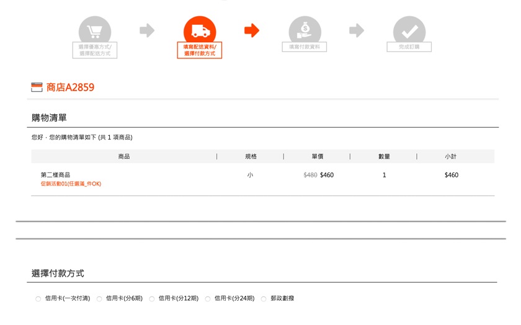Click the 小計 column header
The width and height of the screenshot is (521, 325).
(x=450, y=156)
